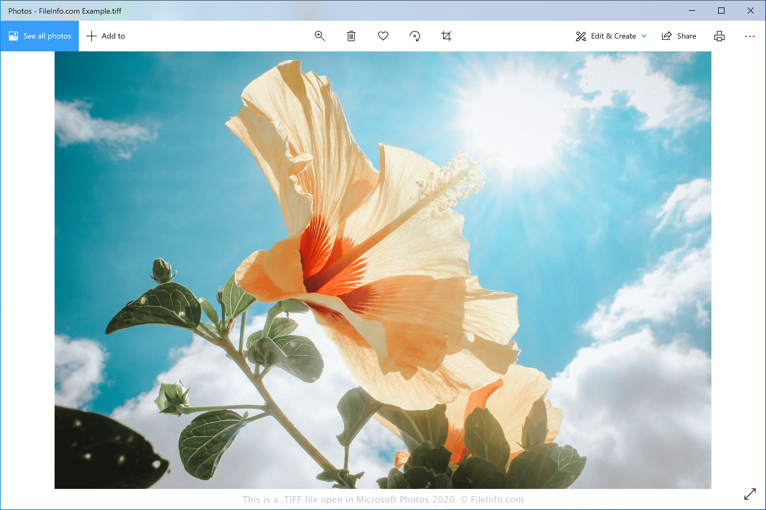Screen dimensions: 766x510
Task: Select the Edit & Create menu item
Action: tap(611, 35)
